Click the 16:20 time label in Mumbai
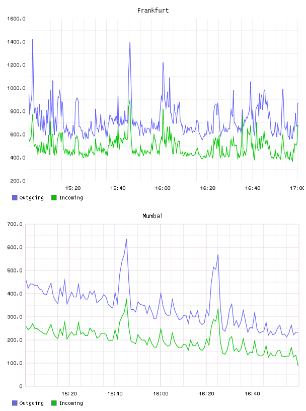Screen dimensions: 306x411 point(206,394)
